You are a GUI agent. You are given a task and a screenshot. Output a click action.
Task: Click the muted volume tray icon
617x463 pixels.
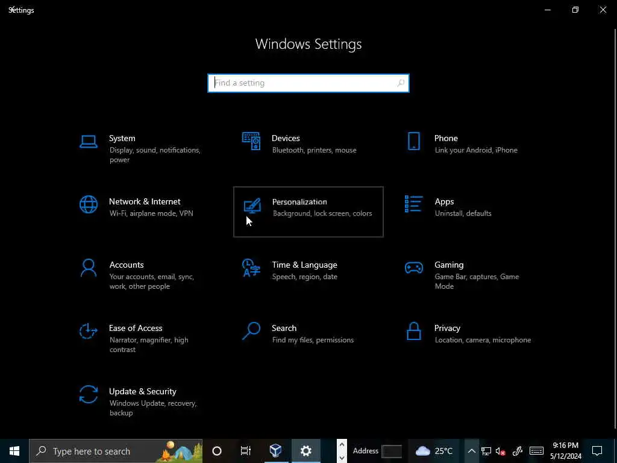point(501,451)
